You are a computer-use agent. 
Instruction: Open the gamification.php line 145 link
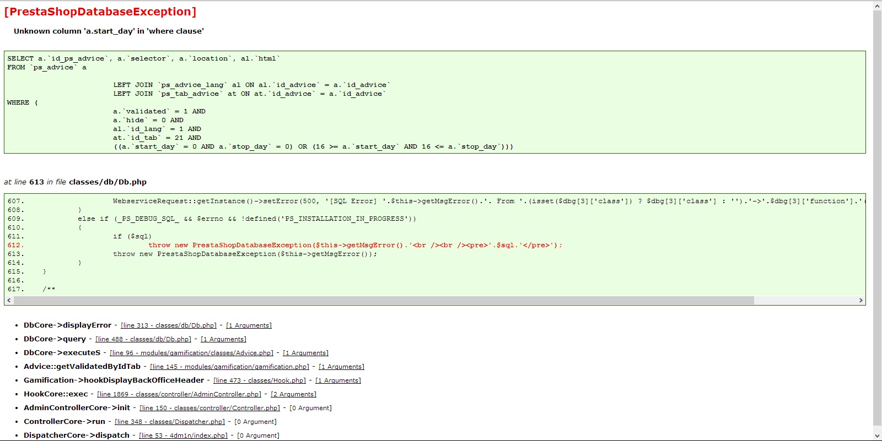pyautogui.click(x=229, y=367)
